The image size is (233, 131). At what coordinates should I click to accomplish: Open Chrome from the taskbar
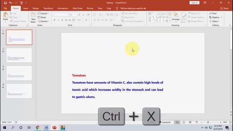[x=38, y=128]
